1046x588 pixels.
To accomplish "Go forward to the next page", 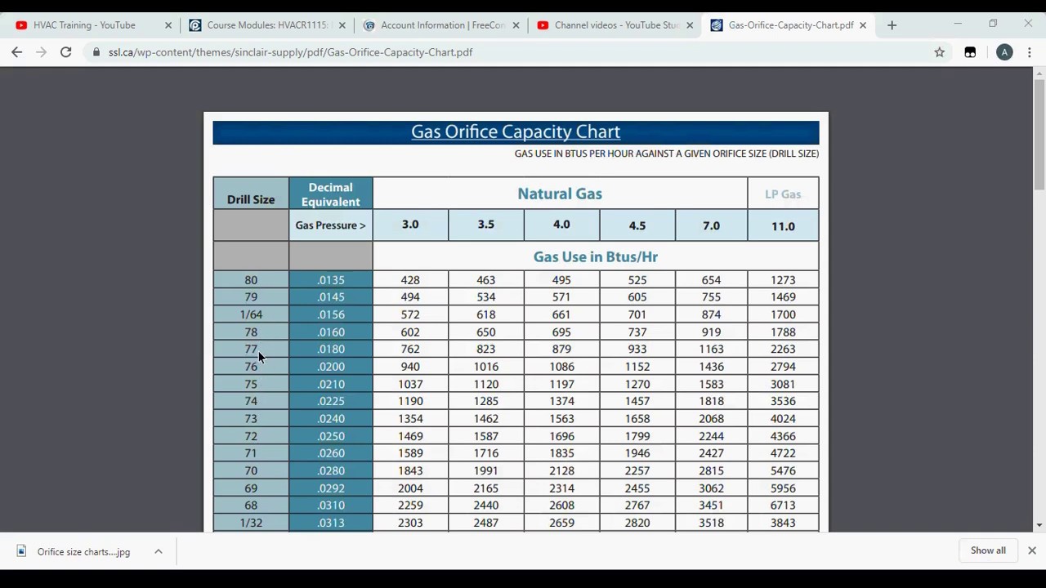I will point(41,52).
